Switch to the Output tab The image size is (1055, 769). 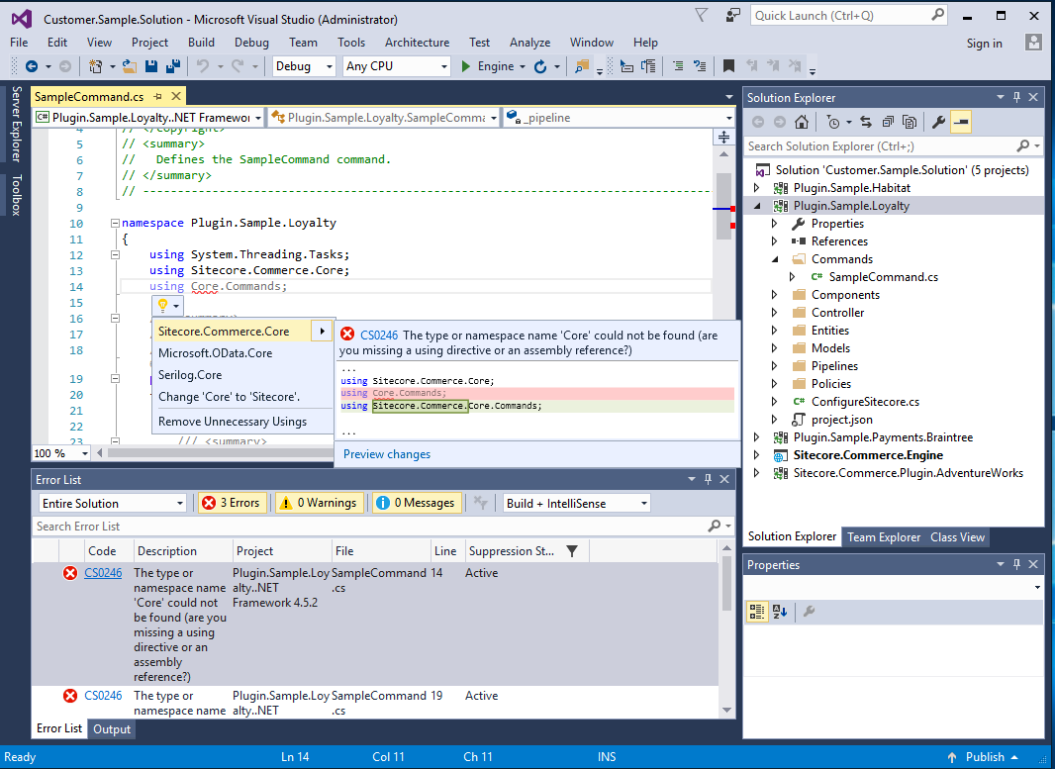(x=112, y=729)
